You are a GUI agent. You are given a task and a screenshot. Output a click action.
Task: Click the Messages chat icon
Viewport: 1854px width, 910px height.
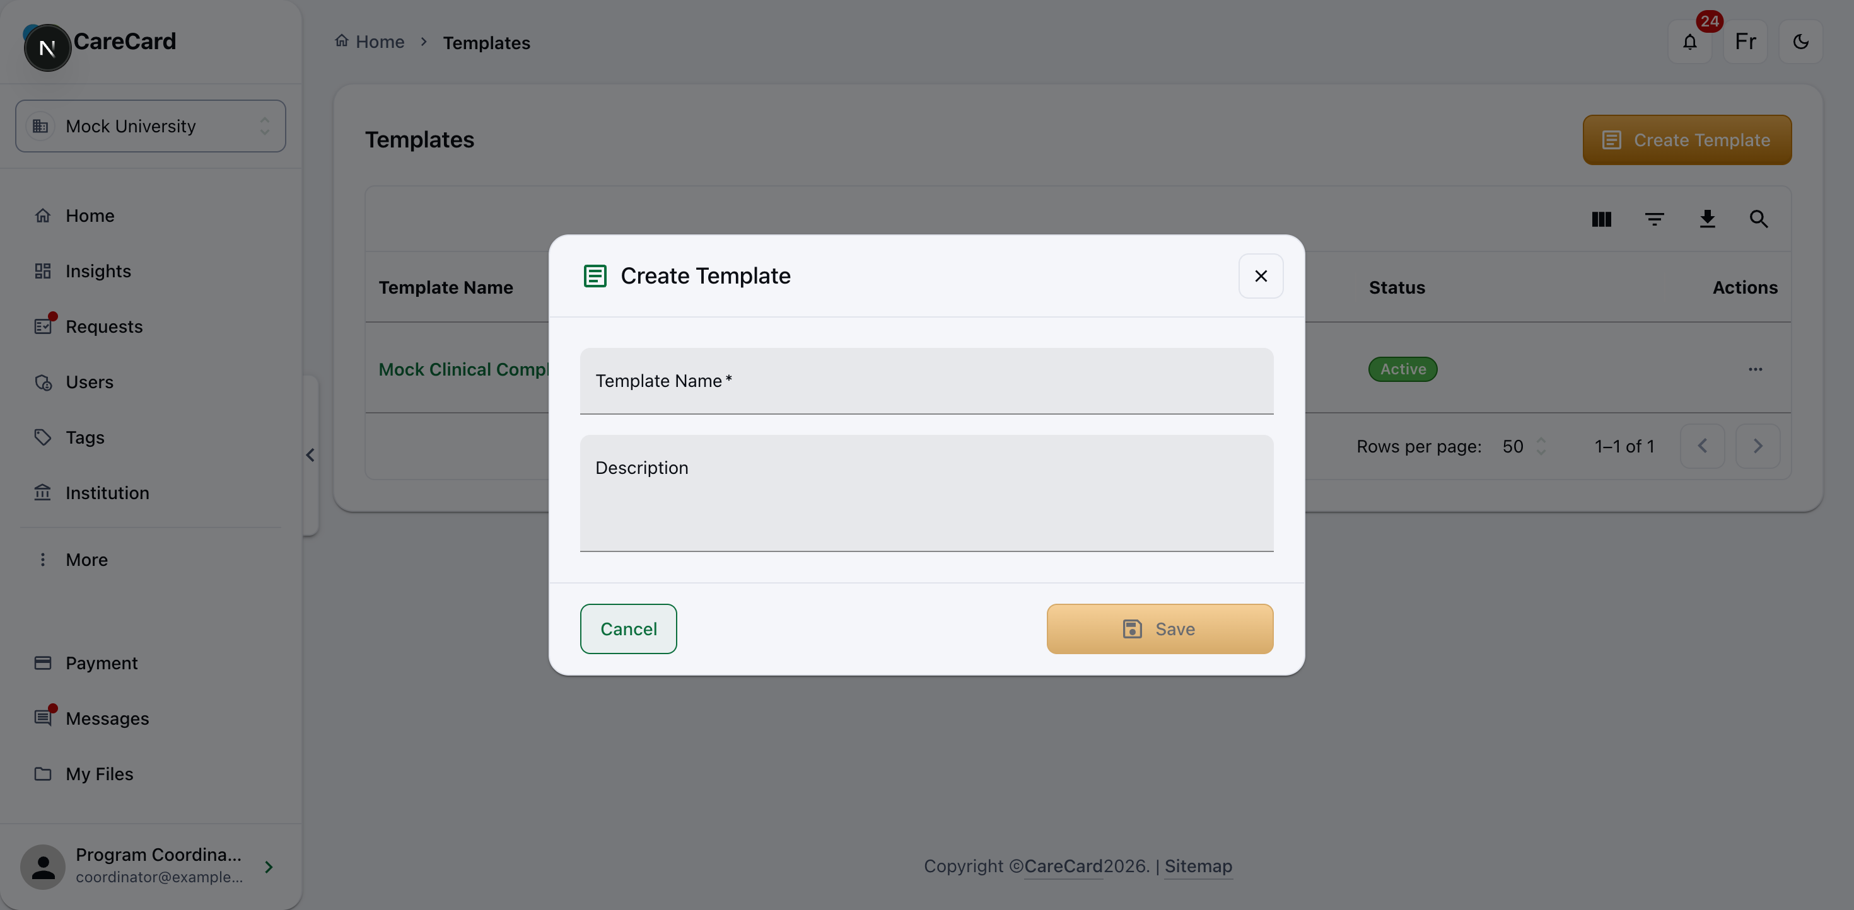click(x=42, y=718)
